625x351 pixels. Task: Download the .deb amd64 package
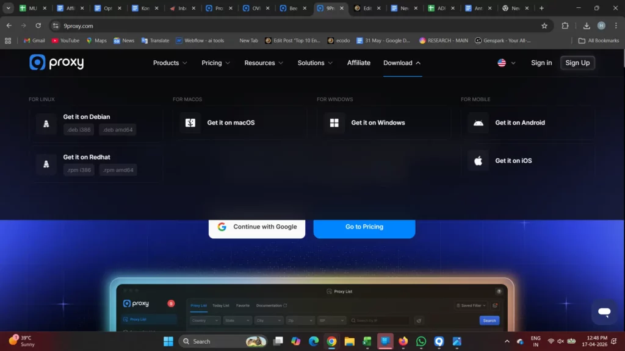[x=118, y=130]
